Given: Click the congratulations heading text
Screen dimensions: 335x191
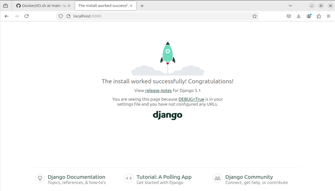Looking at the screenshot, I should coord(167,81).
